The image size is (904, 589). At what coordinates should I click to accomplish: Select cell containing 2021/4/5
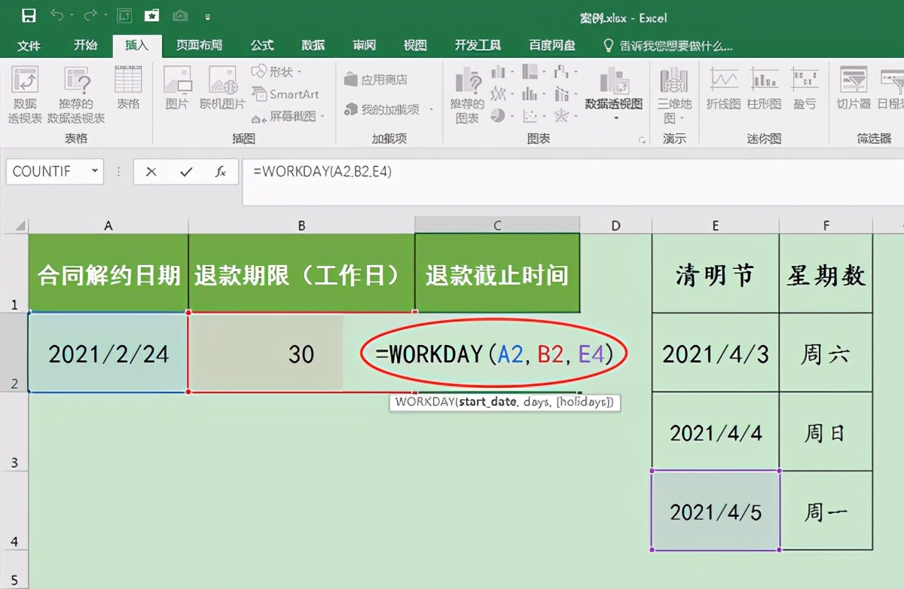[715, 511]
